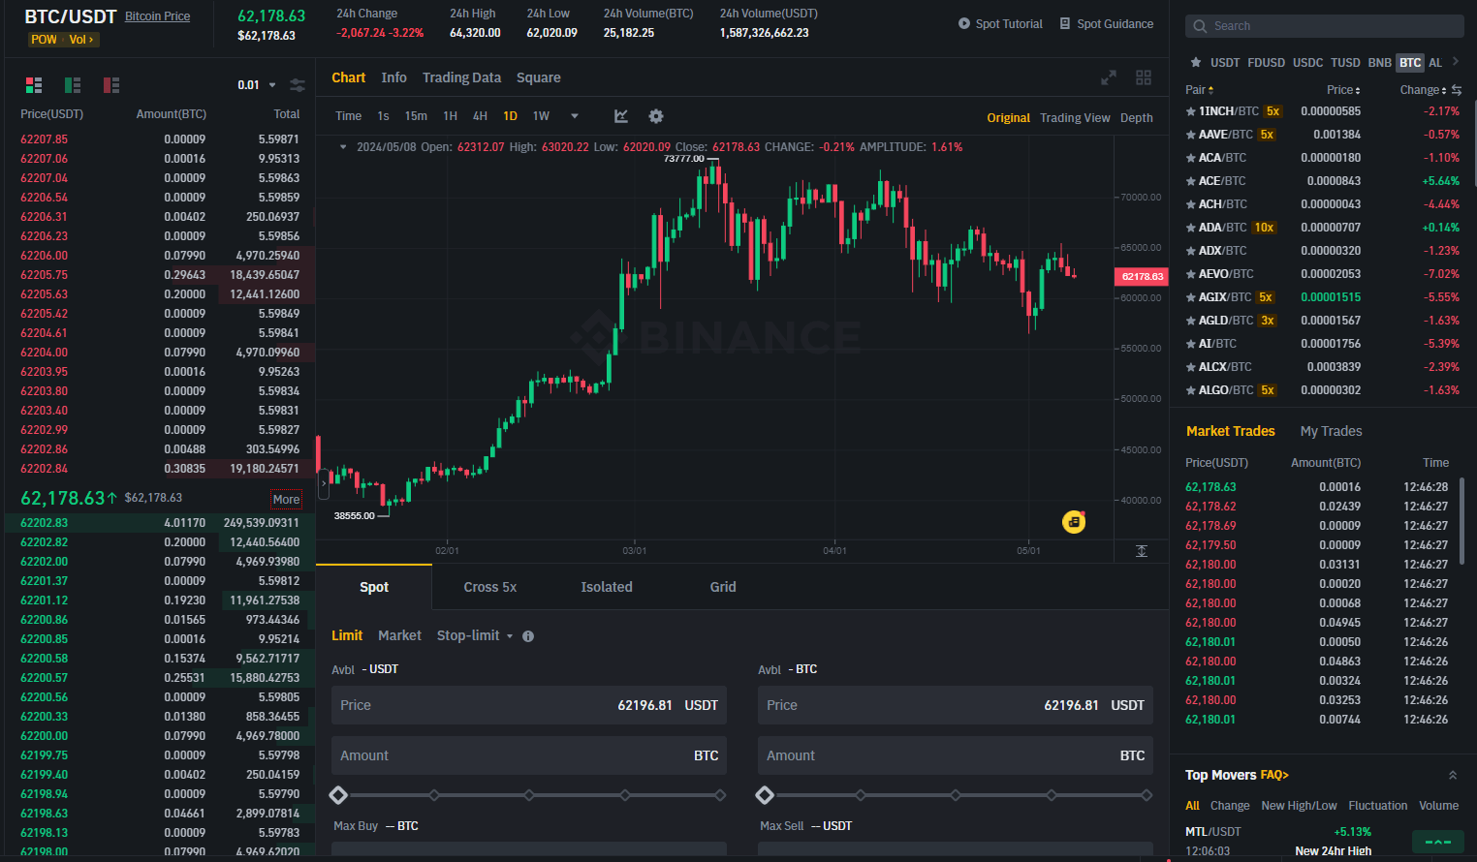Toggle favorite star for 1INCH/BTC

(1191, 111)
